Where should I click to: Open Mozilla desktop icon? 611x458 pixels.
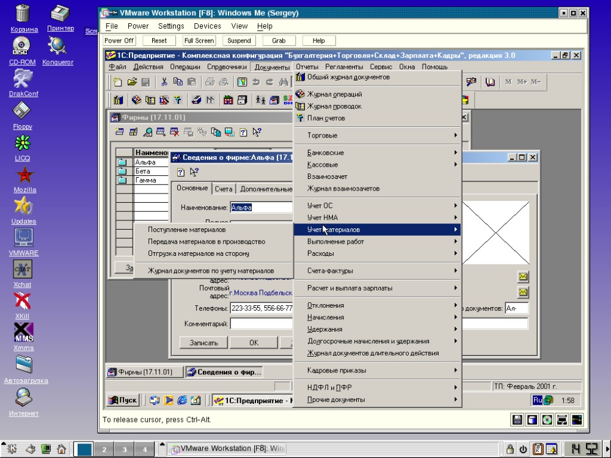click(24, 179)
